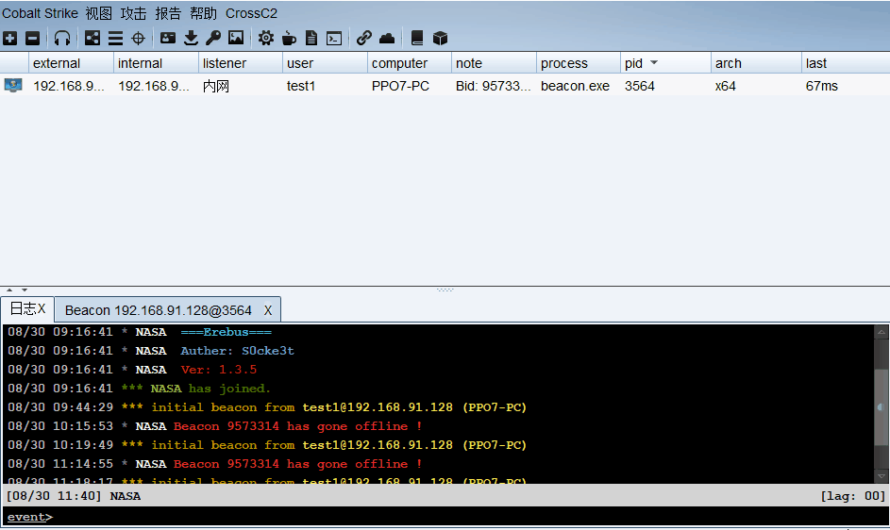Click the plus icon to connect team server
This screenshot has width=890, height=530.
click(10, 38)
